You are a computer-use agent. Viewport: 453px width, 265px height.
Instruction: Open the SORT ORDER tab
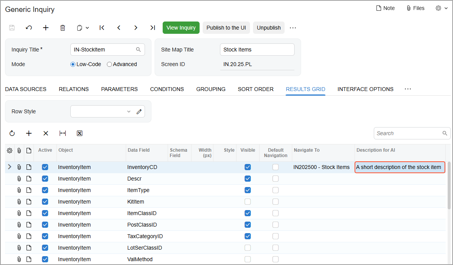coord(256,89)
